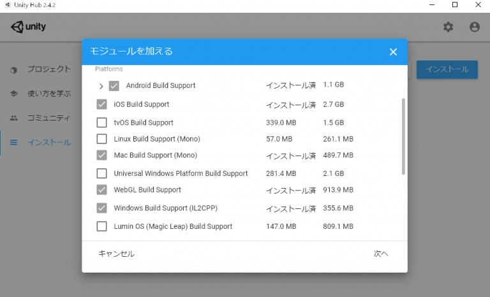Click Windows Build Support (IL2CPP) label
The image size is (490, 297).
point(166,208)
